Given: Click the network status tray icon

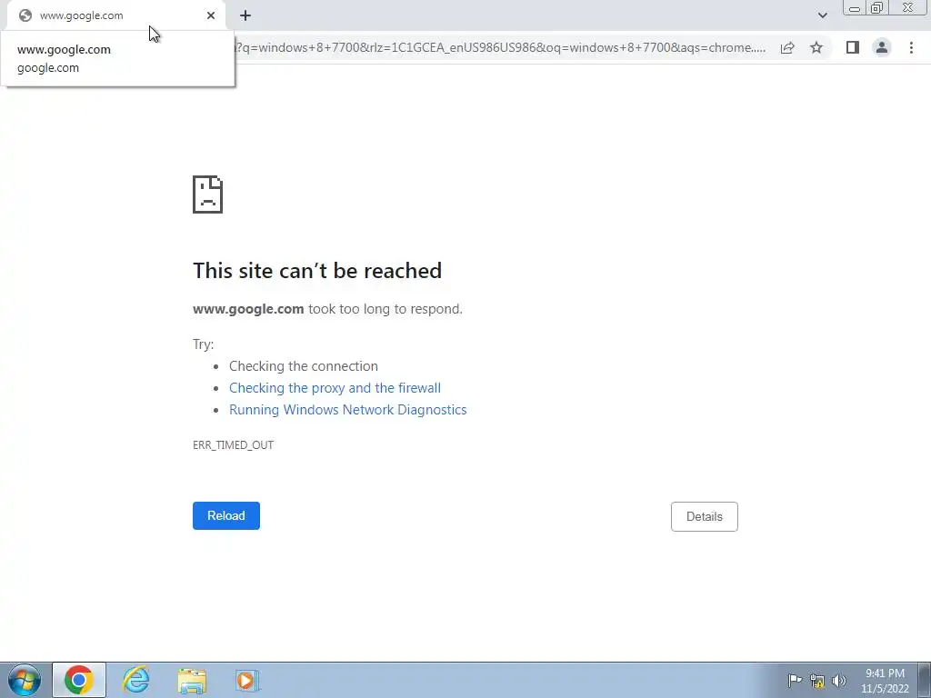Looking at the screenshot, I should 817,681.
